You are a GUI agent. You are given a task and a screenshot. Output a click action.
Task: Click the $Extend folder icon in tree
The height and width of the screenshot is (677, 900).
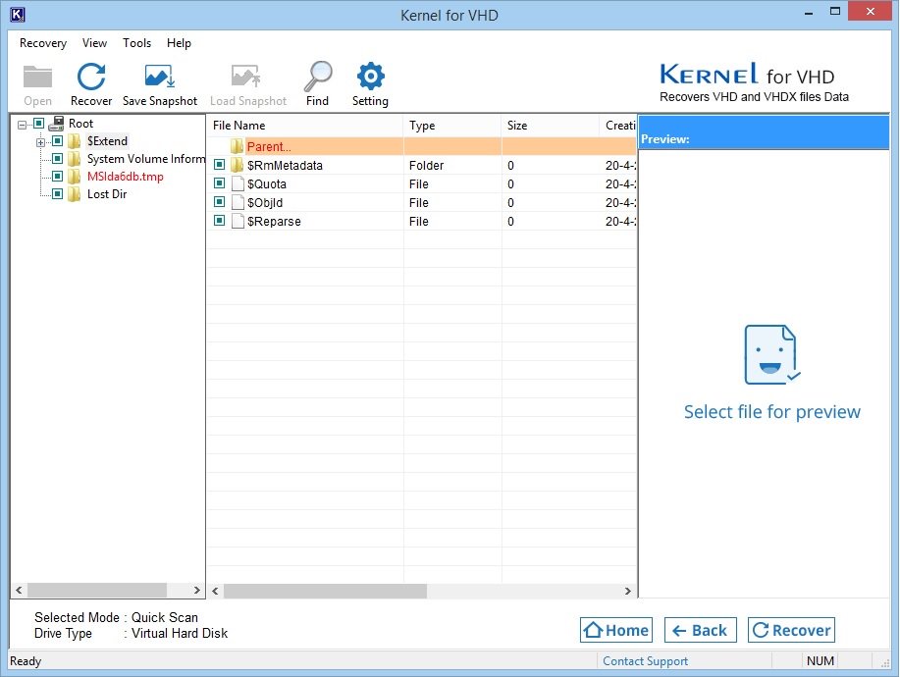coord(74,141)
